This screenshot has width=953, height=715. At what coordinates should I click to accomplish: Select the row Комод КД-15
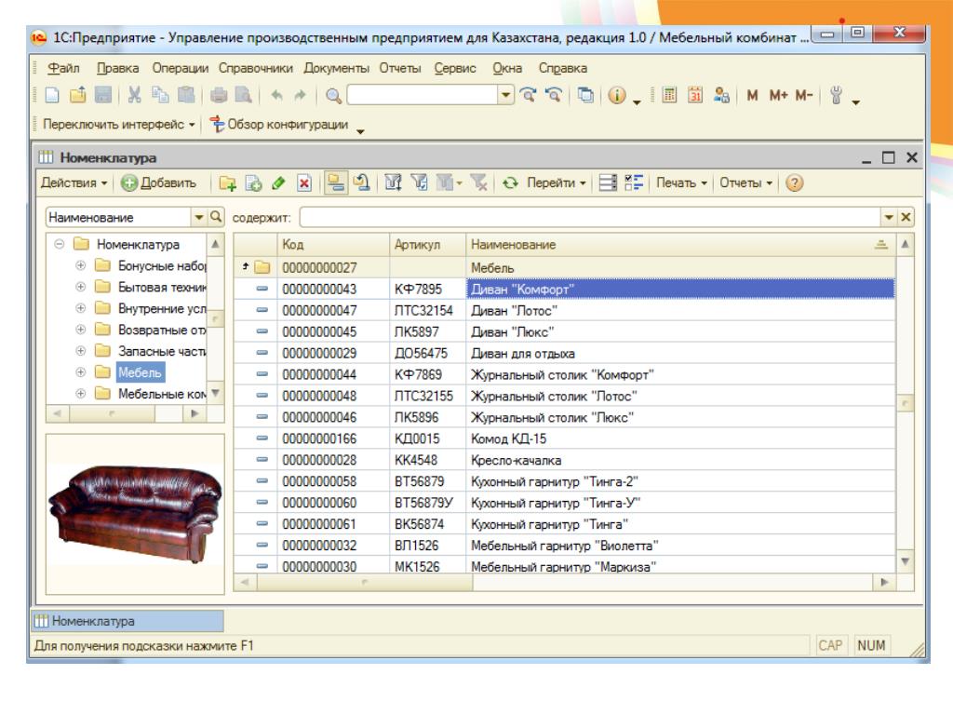(x=564, y=438)
